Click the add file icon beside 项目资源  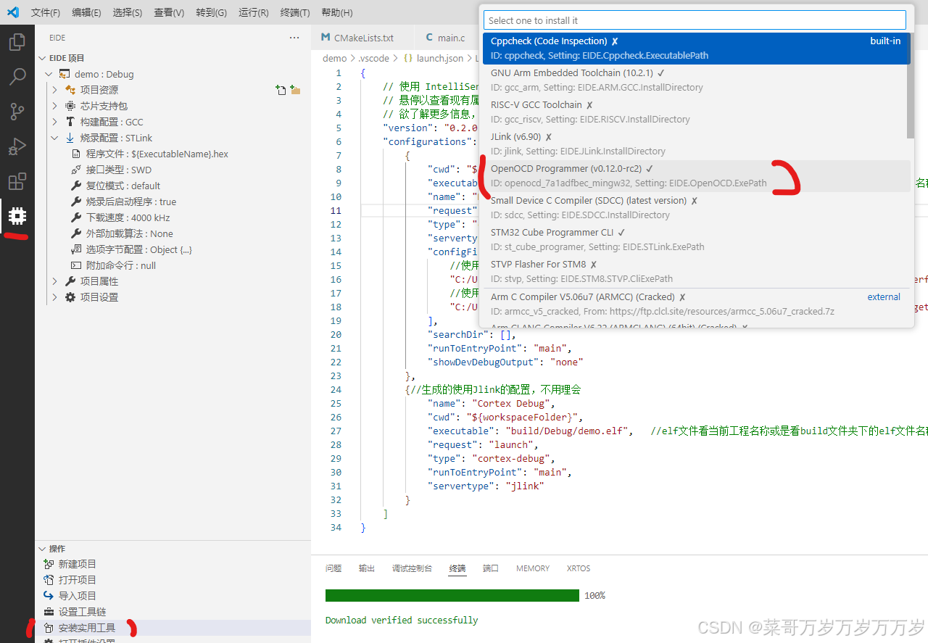[x=281, y=90]
